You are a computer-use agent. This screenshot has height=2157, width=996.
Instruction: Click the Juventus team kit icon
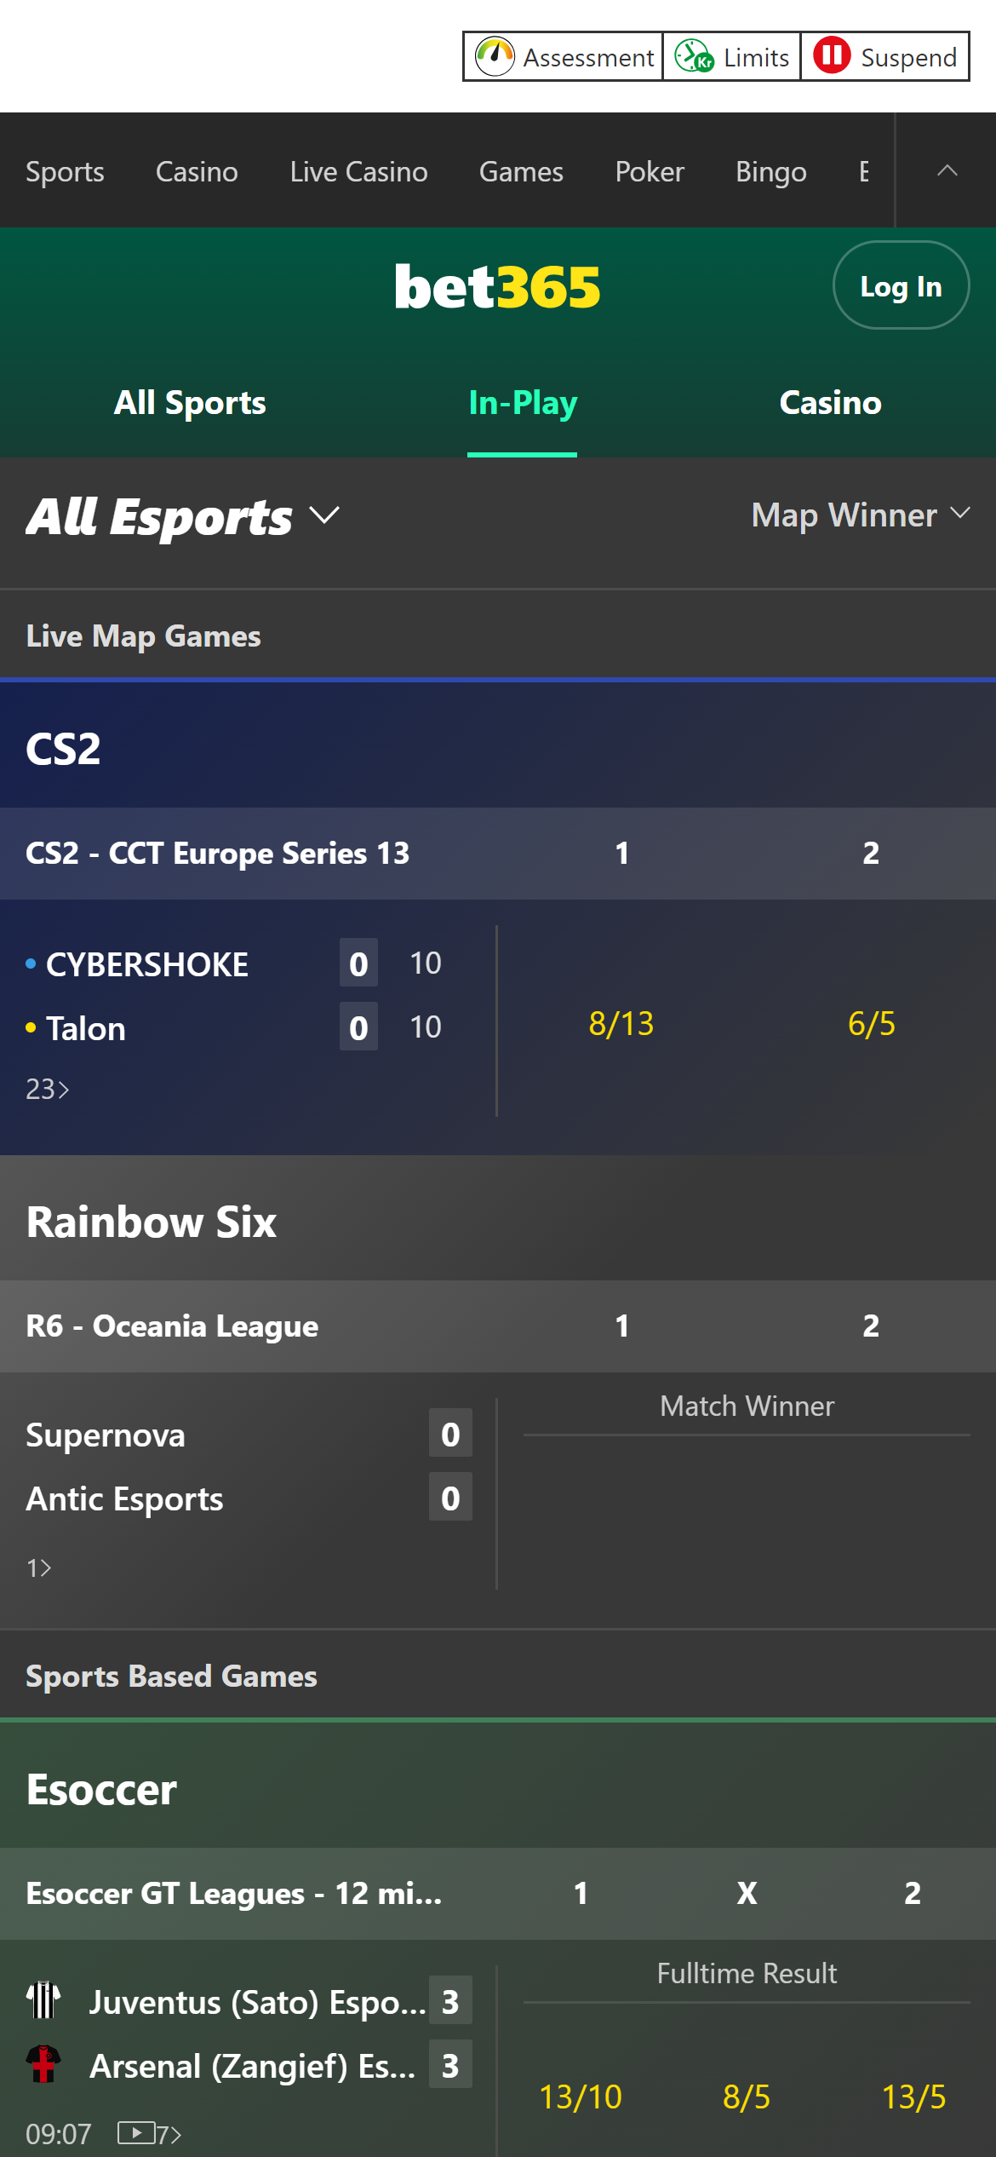(x=44, y=2003)
